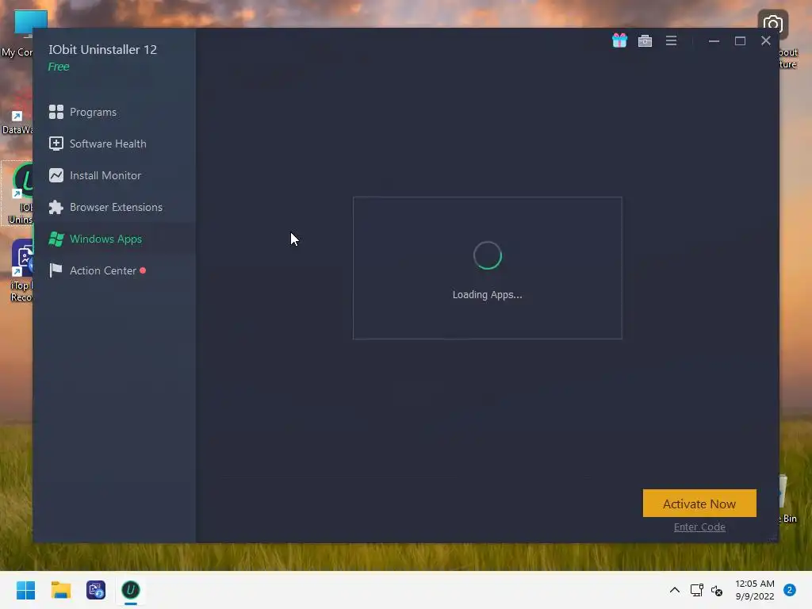Select Install Monitor in sidebar
The width and height of the screenshot is (812, 609).
tap(114, 175)
